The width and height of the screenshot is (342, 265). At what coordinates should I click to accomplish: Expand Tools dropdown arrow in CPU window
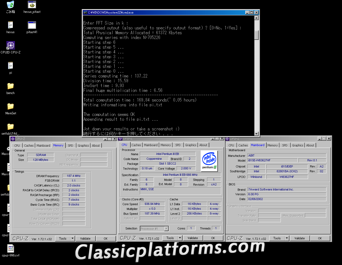[180, 238]
